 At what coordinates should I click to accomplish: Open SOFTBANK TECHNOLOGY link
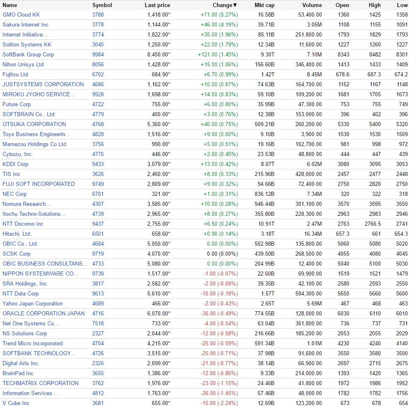point(39,353)
